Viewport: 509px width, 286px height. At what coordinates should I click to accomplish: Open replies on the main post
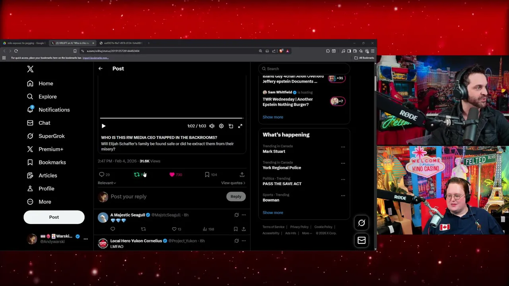click(x=104, y=174)
